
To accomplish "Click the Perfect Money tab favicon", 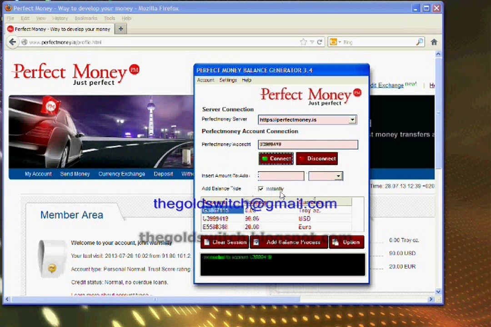I will [x=10, y=29].
